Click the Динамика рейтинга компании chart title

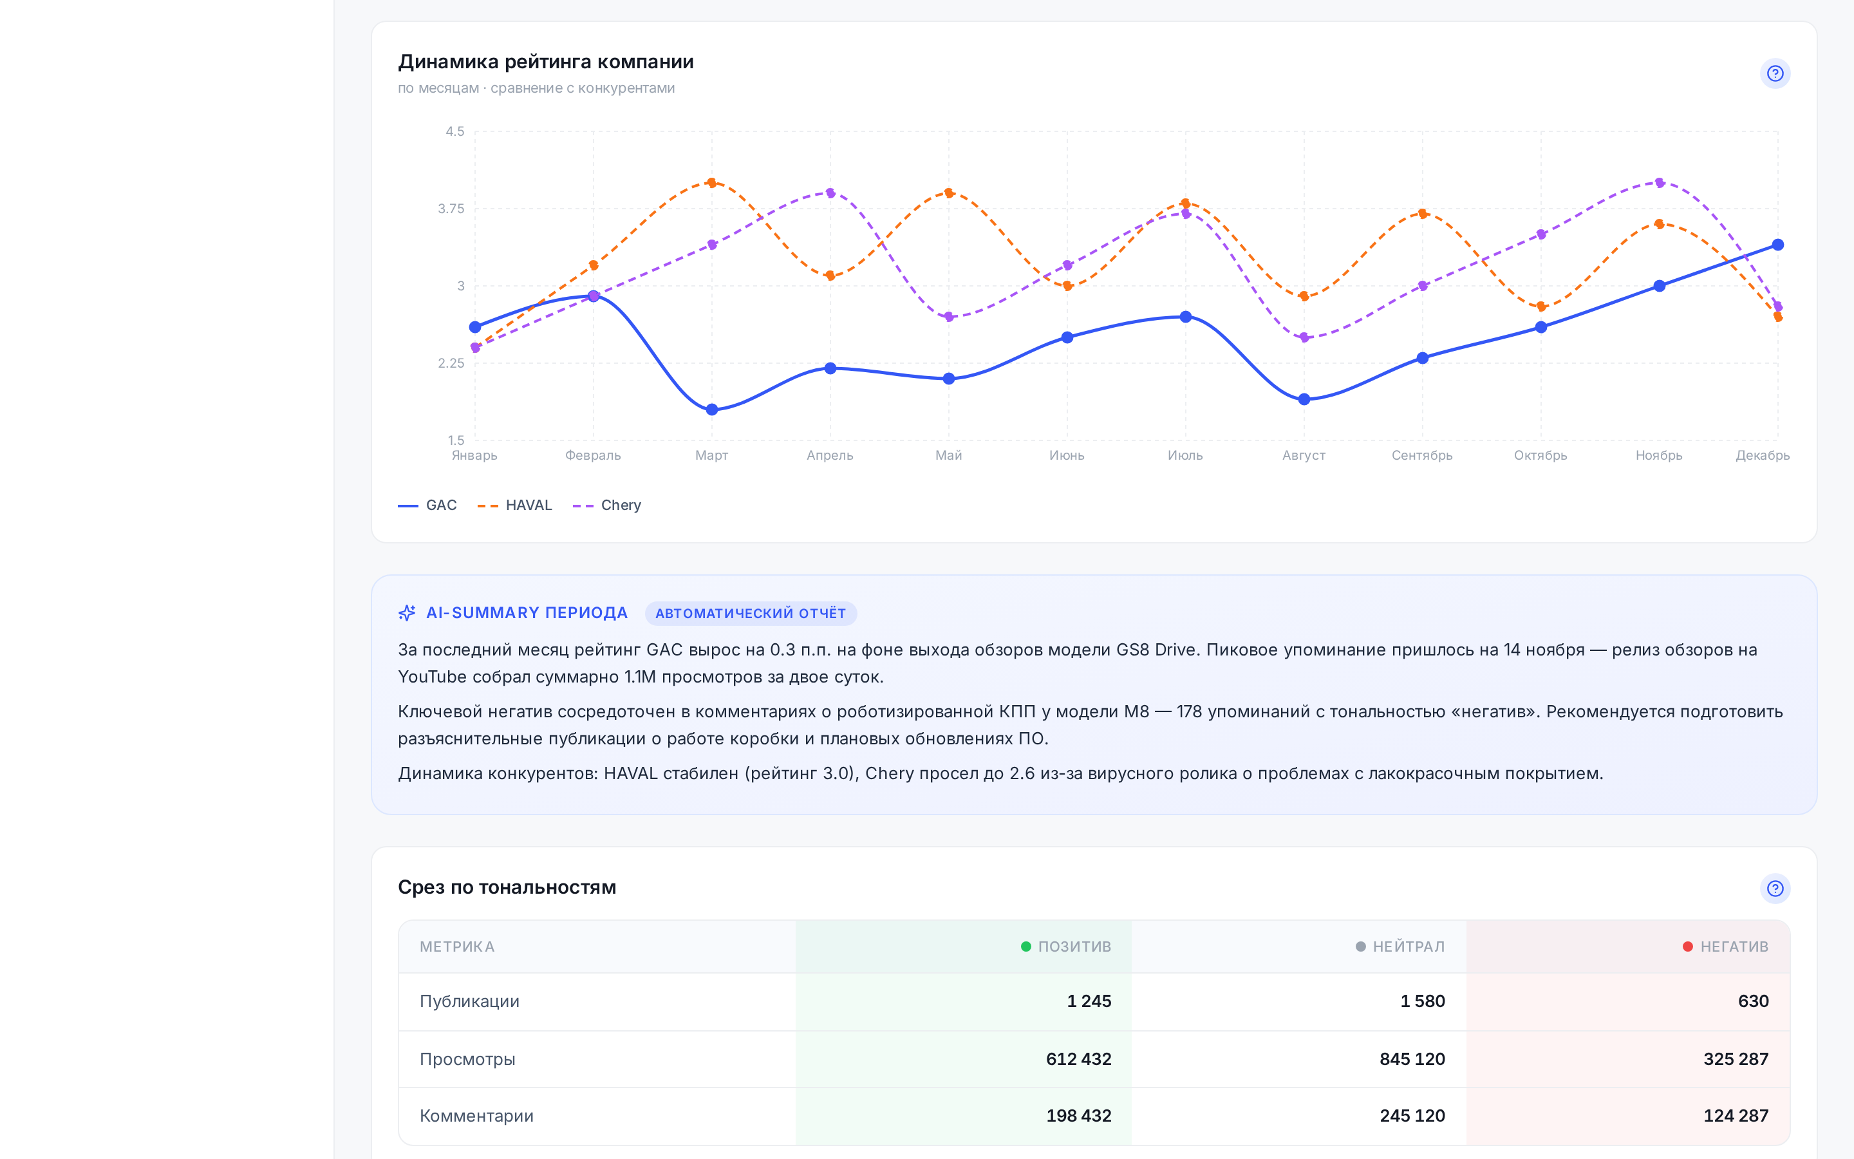(x=547, y=62)
